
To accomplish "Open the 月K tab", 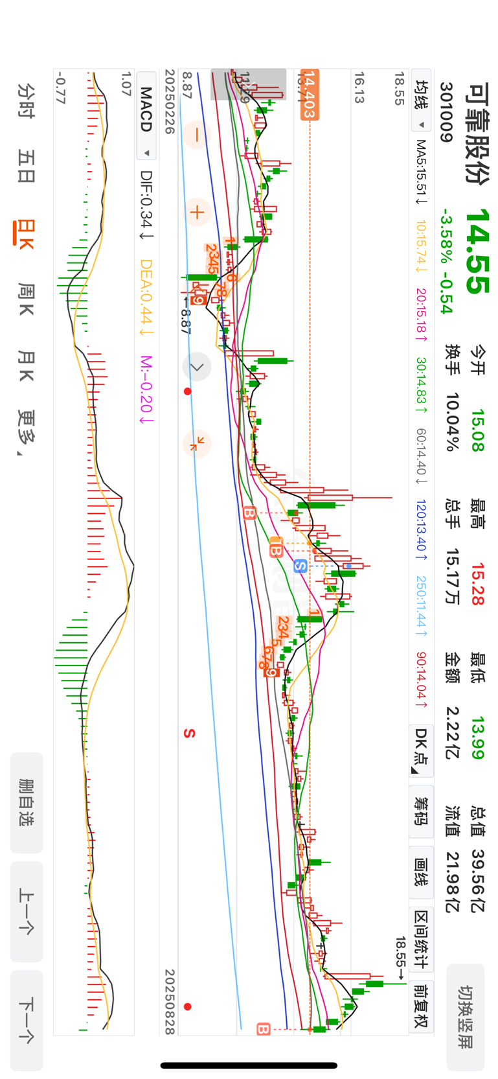I will pyautogui.click(x=26, y=366).
